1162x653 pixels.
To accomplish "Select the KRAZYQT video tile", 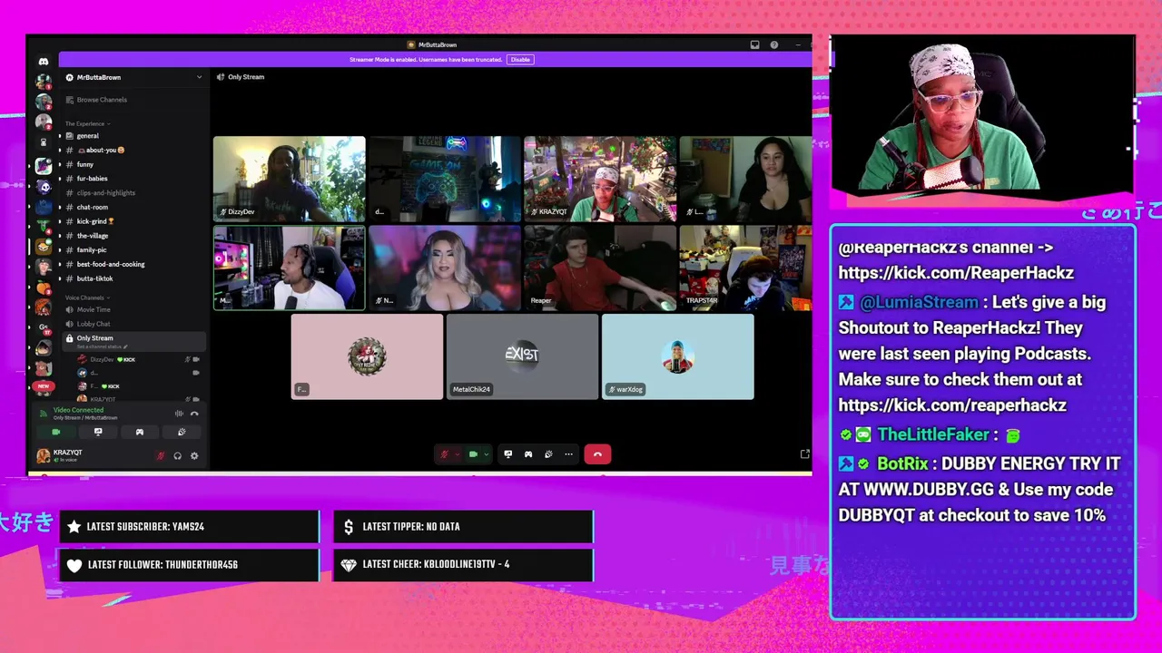I will (x=600, y=179).
